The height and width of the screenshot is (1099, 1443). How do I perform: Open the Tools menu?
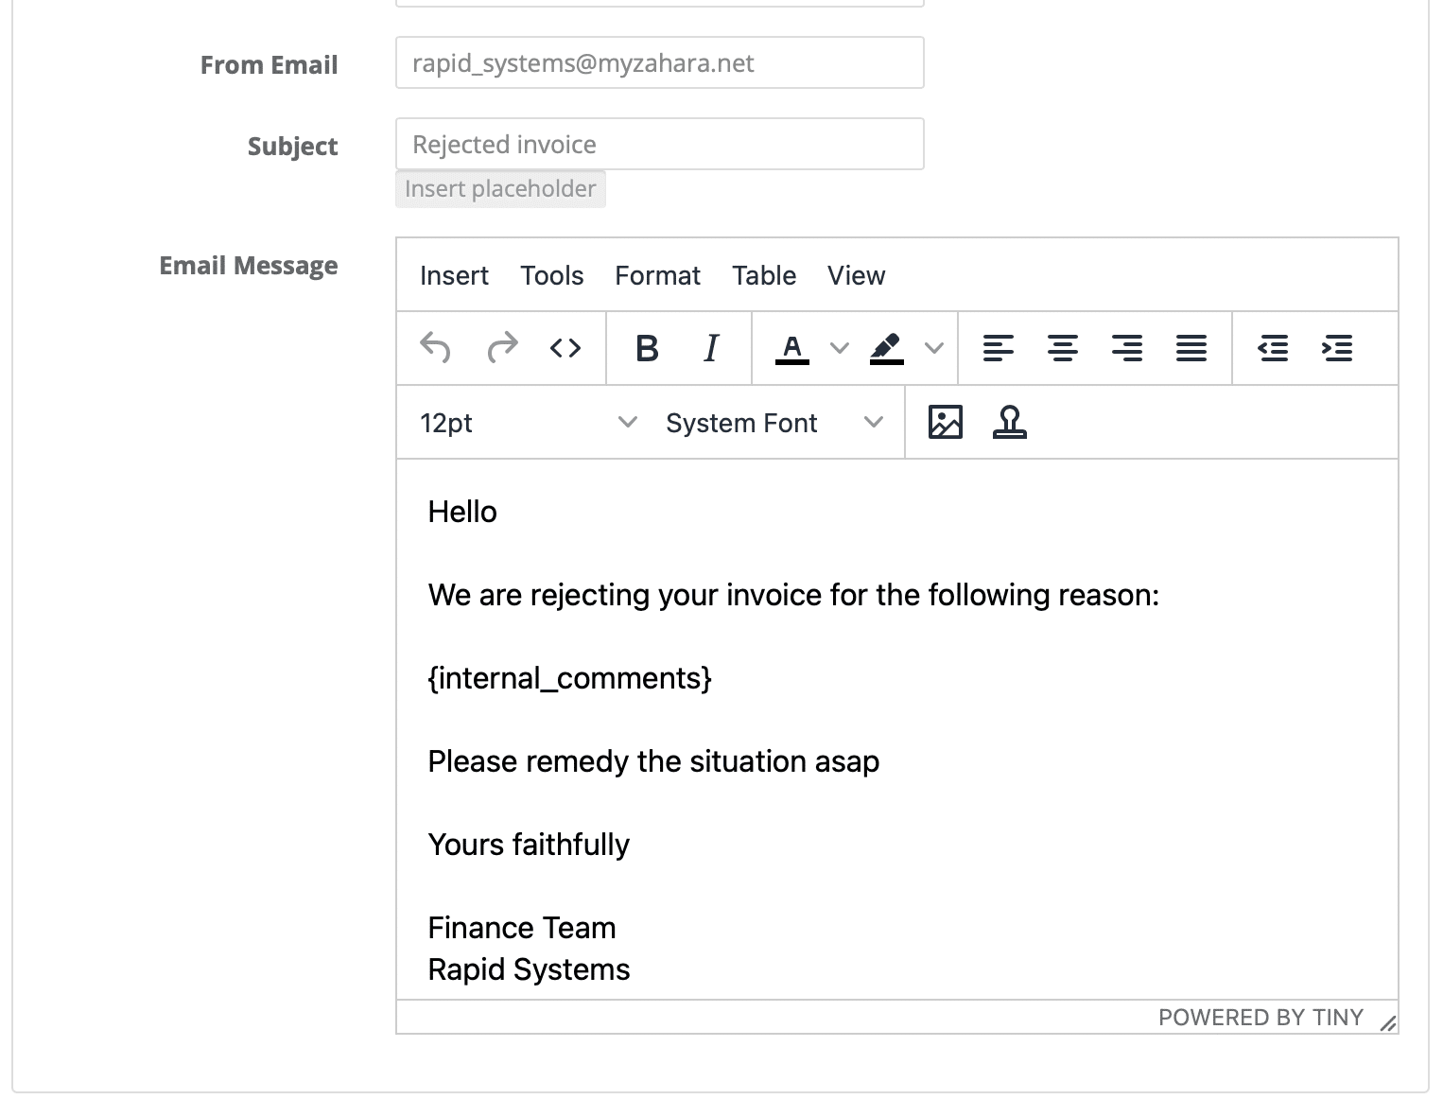pyautogui.click(x=552, y=275)
